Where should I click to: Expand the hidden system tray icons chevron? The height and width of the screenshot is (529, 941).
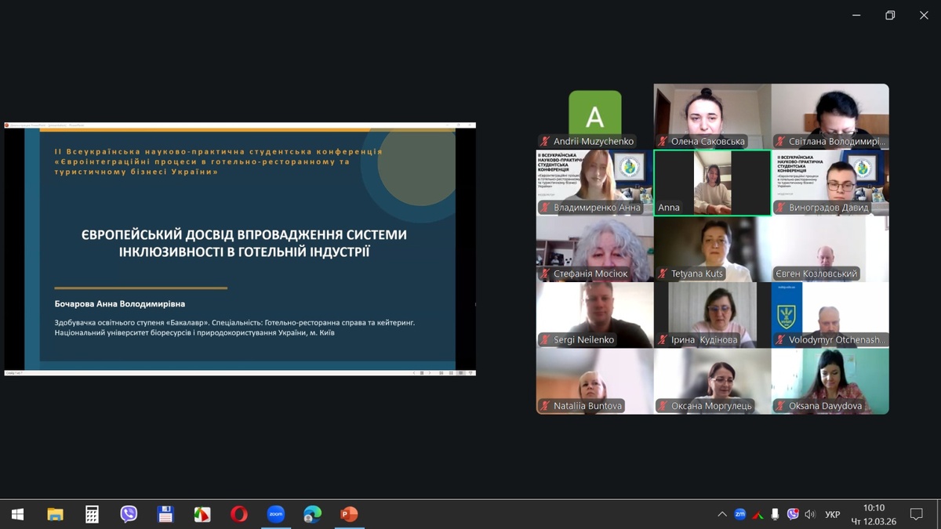721,514
